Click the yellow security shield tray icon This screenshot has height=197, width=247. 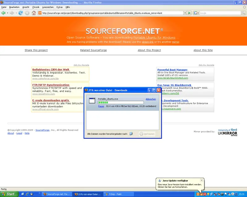(208, 194)
